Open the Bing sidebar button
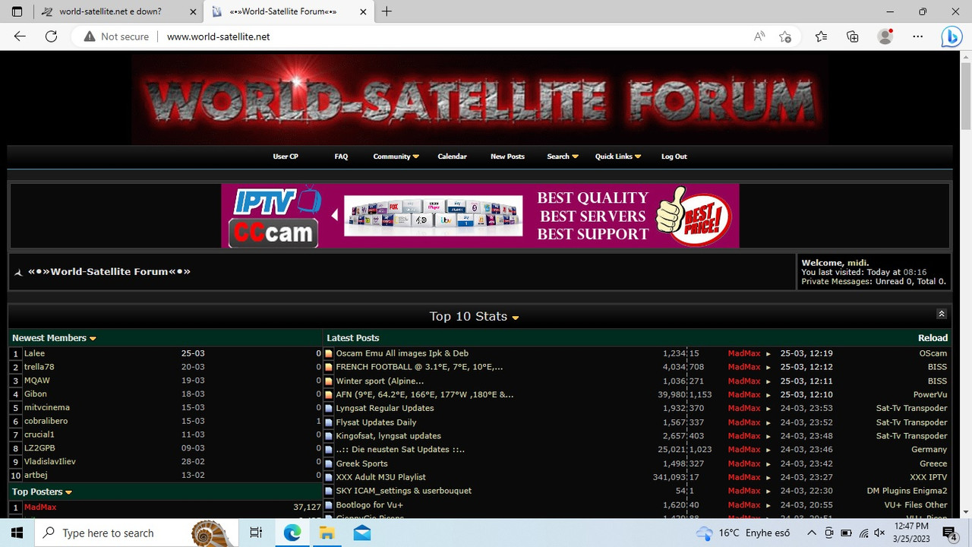This screenshot has height=547, width=972. [x=951, y=36]
